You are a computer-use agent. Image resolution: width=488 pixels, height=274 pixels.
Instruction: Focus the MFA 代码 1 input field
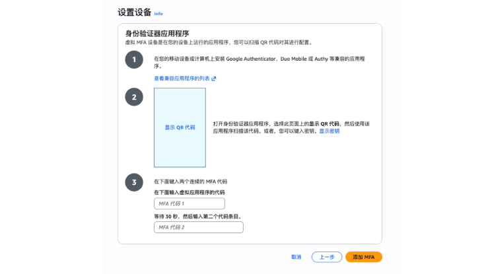tap(190, 204)
